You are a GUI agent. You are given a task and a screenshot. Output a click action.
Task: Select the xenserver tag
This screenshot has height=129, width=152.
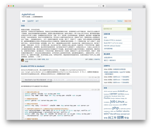[x=125, y=114]
